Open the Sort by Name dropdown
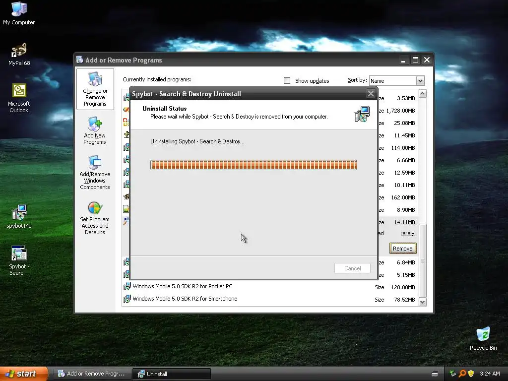The width and height of the screenshot is (508, 381). click(420, 81)
